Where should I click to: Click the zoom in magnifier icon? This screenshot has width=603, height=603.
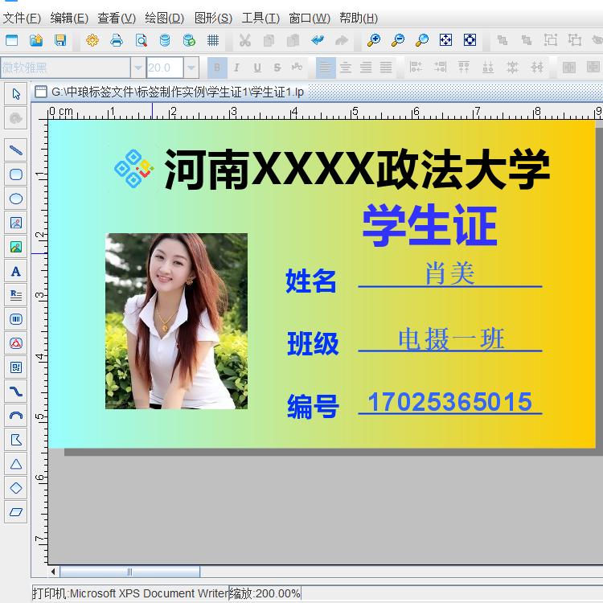(374, 40)
